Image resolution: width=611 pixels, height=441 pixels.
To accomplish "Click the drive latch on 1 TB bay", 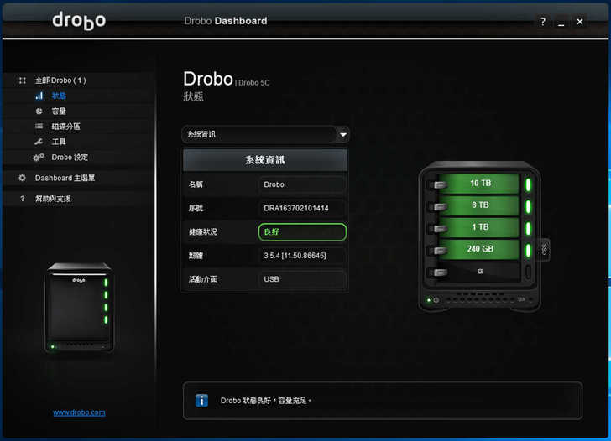I will point(439,229).
